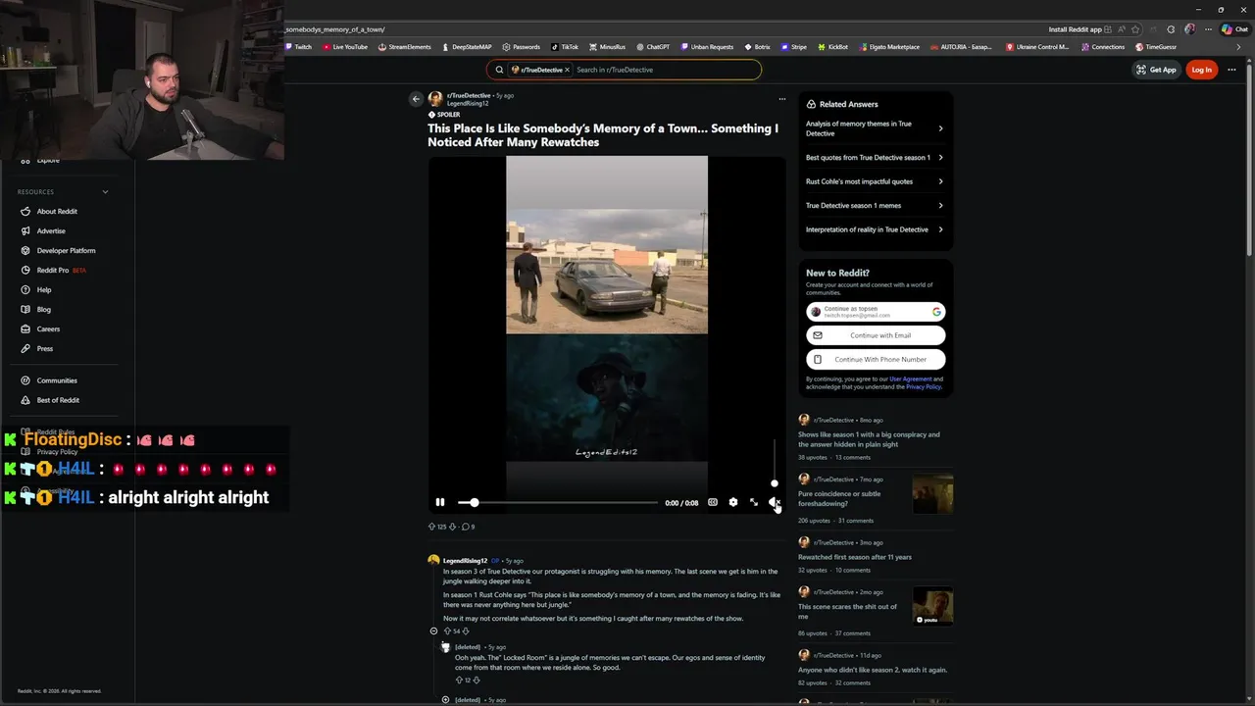Open the Twitch bookmark

tap(298, 47)
